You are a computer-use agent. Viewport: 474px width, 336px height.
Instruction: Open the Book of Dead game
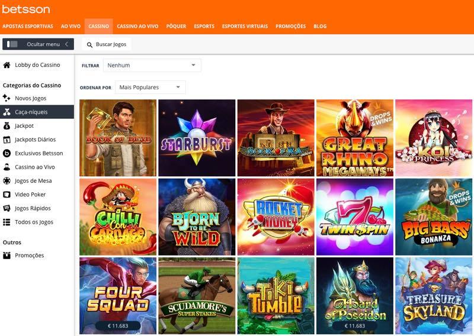(118, 138)
